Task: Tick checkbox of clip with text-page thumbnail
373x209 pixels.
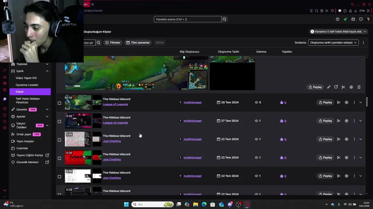Action: [x=59, y=140]
